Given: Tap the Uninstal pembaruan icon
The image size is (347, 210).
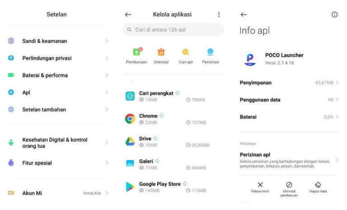Looking at the screenshot, I should point(289,185).
